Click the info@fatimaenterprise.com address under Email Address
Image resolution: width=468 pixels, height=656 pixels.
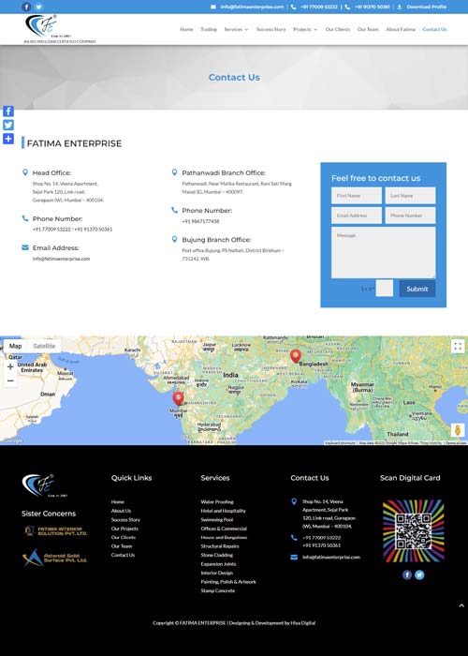point(62,259)
